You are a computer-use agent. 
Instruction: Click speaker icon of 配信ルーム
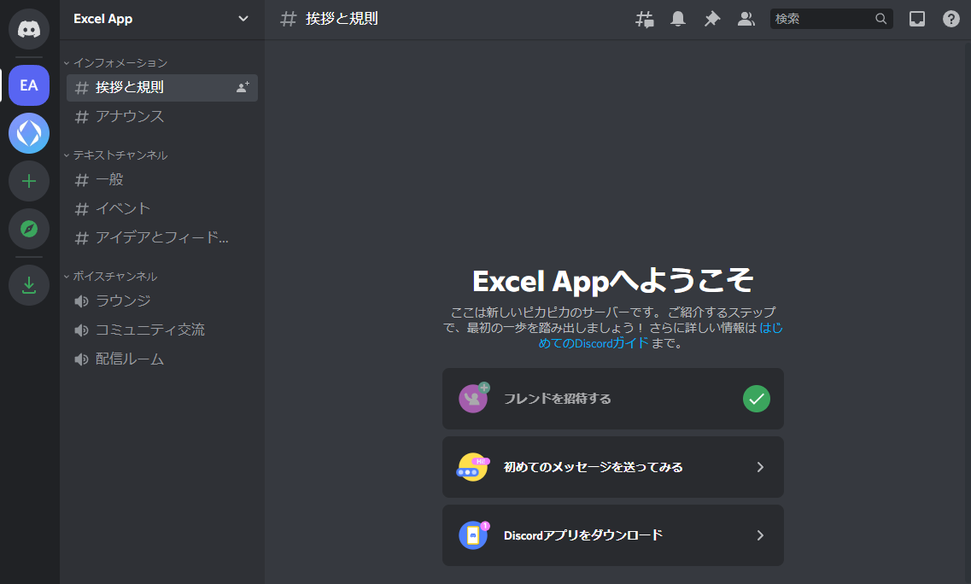81,359
